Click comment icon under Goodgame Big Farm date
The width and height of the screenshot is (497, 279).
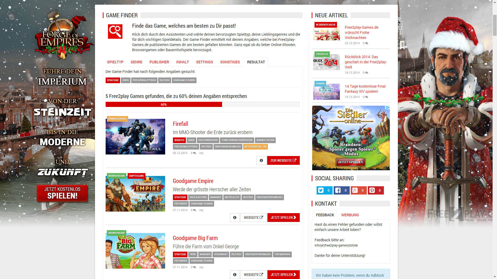click(194, 267)
